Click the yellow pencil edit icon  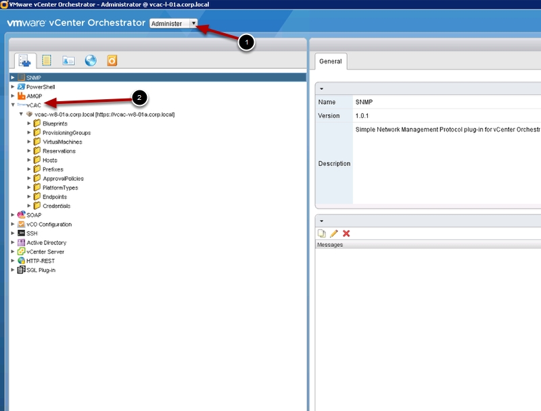pos(334,234)
